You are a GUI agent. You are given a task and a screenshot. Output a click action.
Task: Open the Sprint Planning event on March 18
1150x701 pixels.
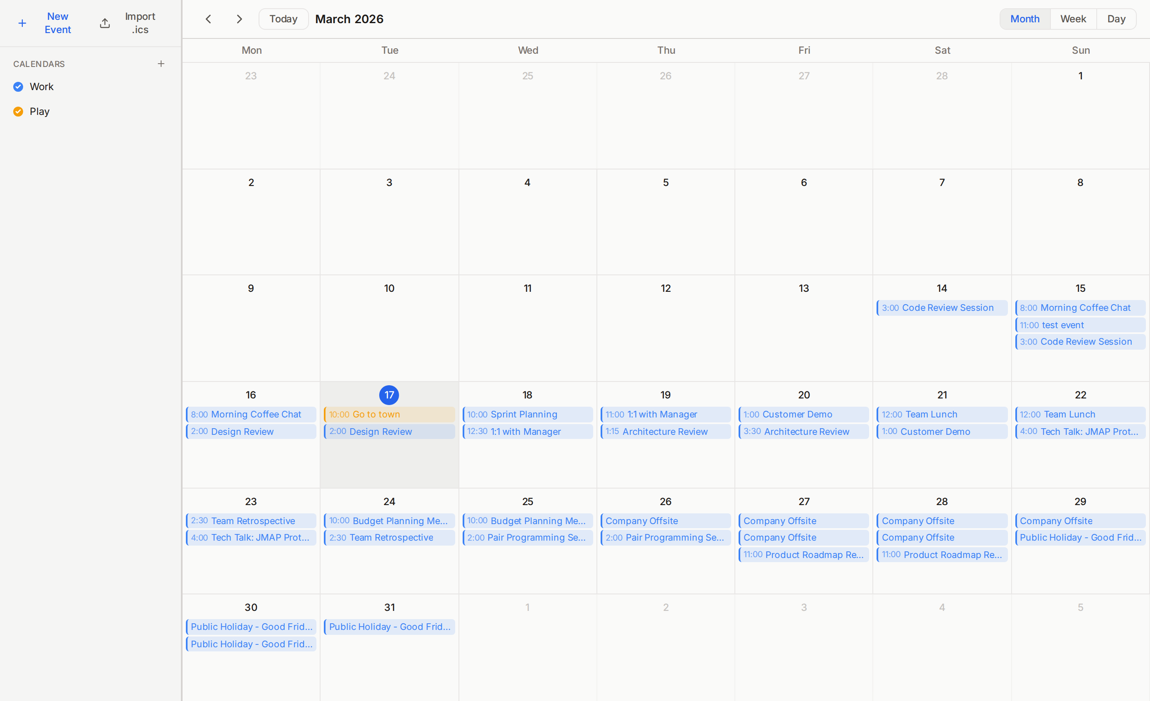coord(527,414)
